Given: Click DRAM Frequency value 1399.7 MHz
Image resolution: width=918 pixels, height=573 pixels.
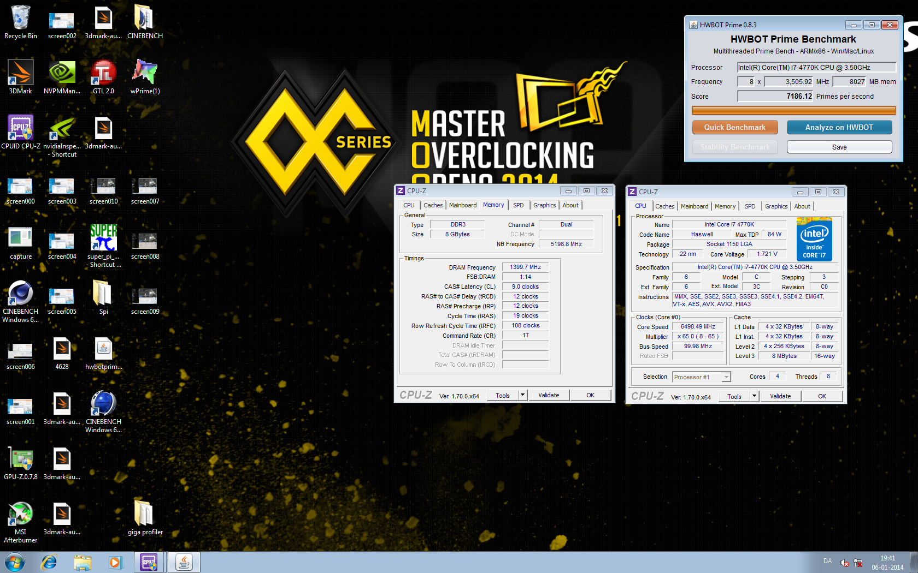Looking at the screenshot, I should [525, 267].
